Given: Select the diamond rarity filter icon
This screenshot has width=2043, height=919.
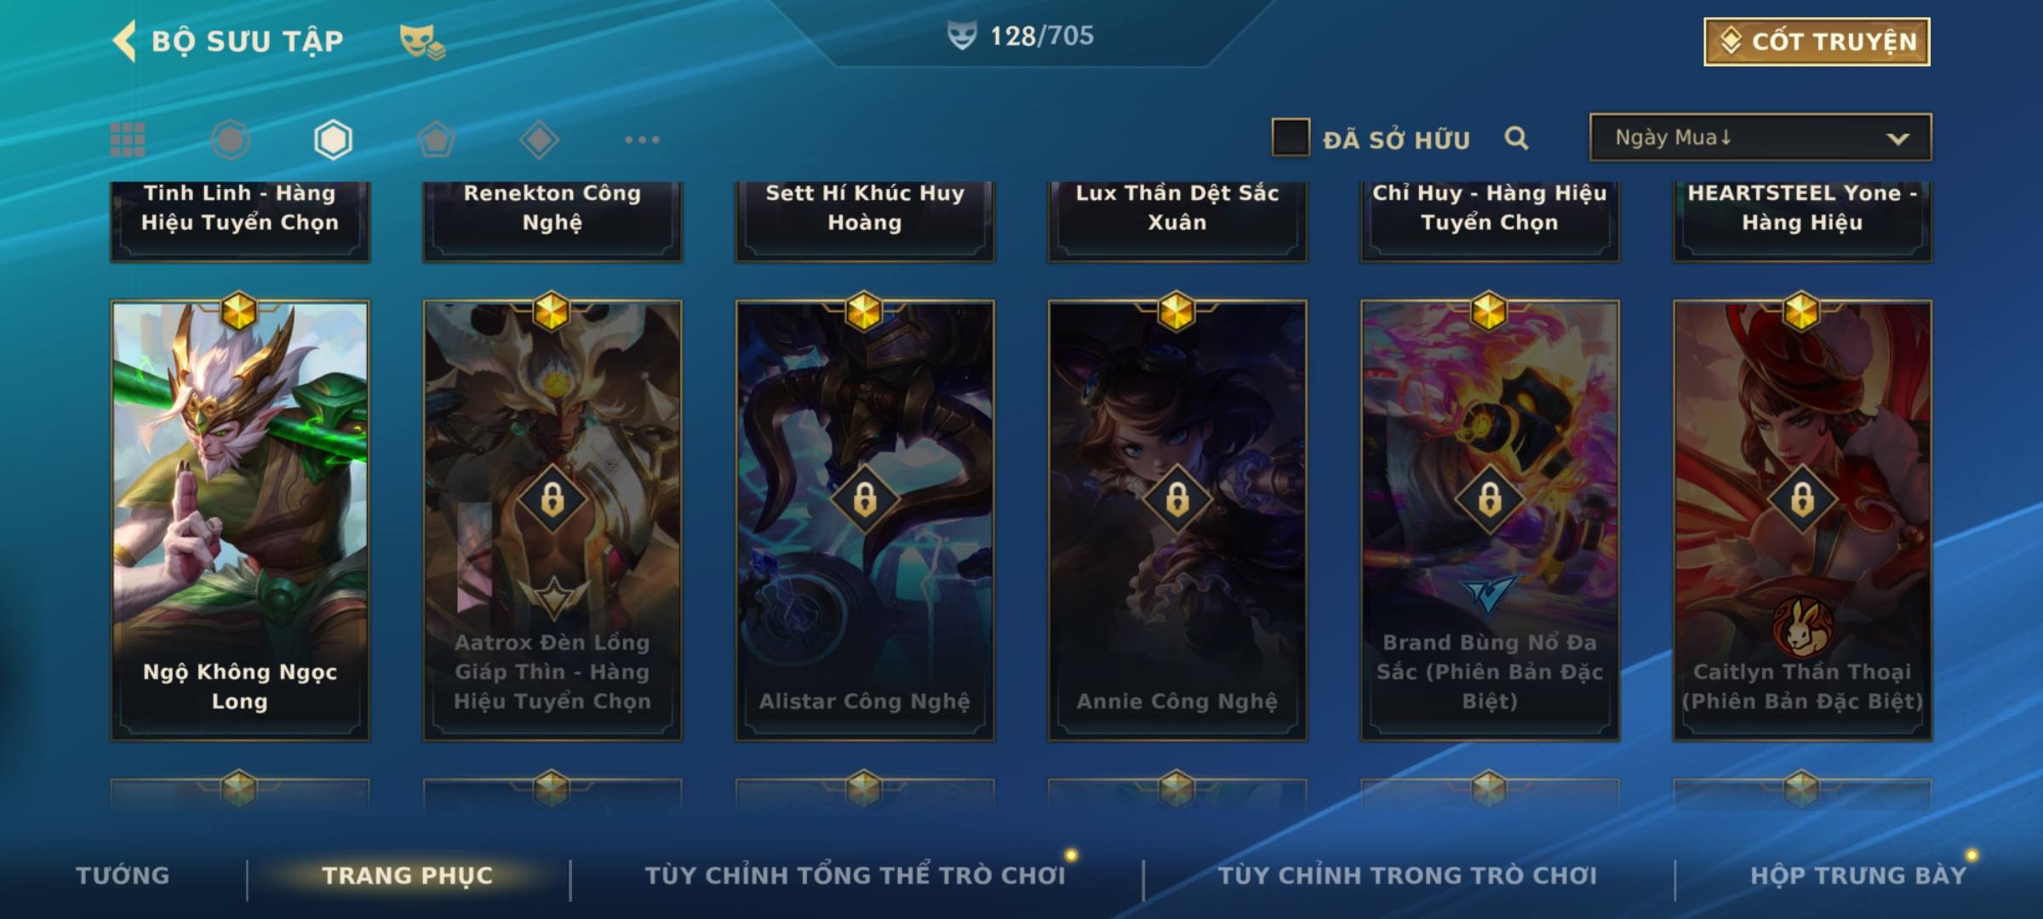Looking at the screenshot, I should pyautogui.click(x=539, y=140).
